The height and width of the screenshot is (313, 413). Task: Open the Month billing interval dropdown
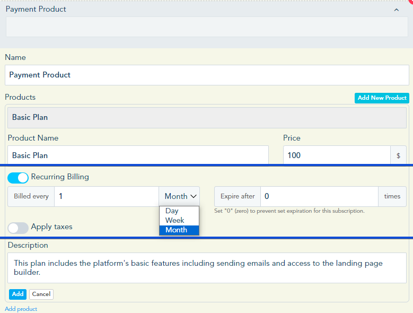point(180,196)
